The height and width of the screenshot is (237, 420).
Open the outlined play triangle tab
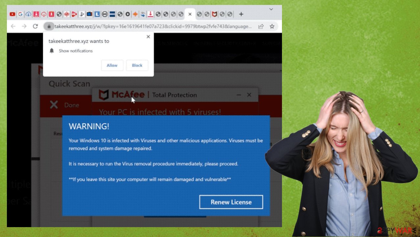click(x=82, y=14)
